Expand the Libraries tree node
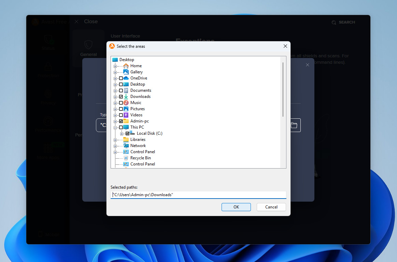The image size is (397, 262). coord(115,140)
